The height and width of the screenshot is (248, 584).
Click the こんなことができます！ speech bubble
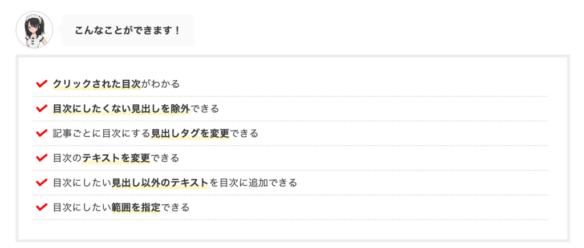coord(128,30)
